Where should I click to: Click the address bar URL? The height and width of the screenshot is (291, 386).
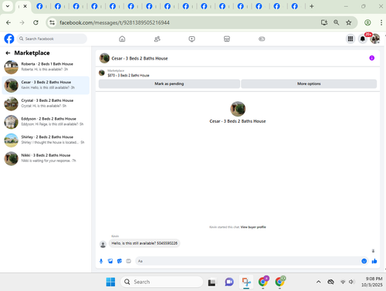point(114,23)
